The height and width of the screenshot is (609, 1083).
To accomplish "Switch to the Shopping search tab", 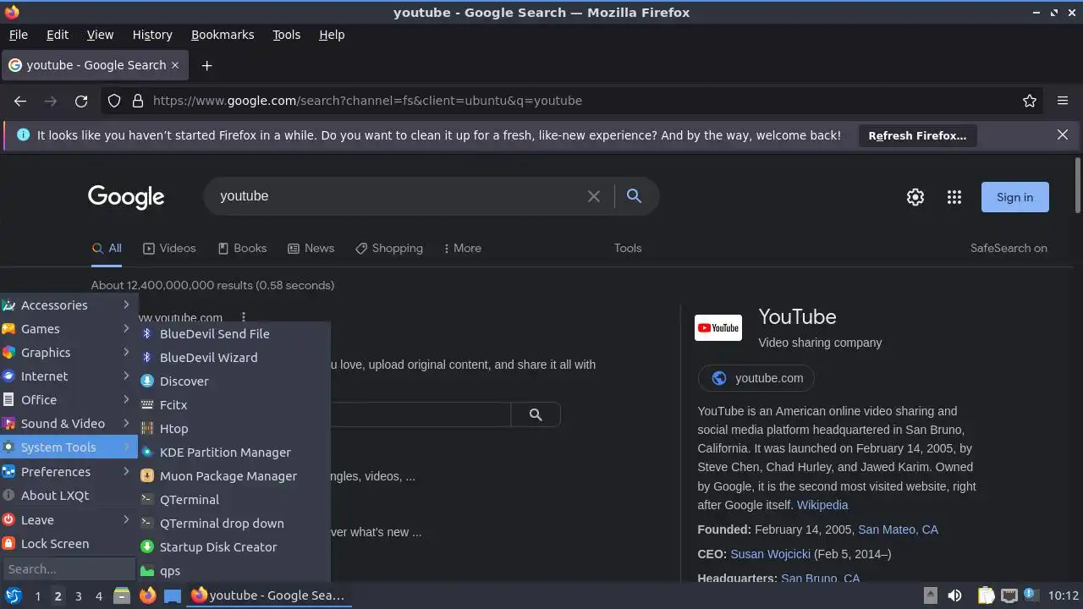I will 389,248.
